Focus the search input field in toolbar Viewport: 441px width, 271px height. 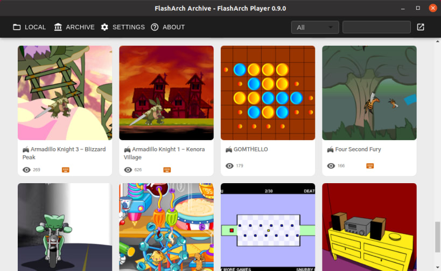(376, 27)
